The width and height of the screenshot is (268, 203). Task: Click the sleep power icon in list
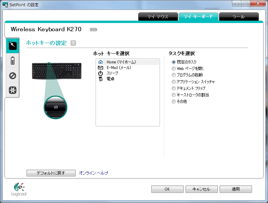100,73
